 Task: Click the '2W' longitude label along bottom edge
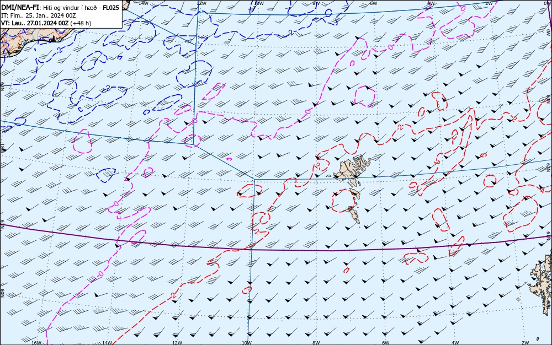pos(526,343)
